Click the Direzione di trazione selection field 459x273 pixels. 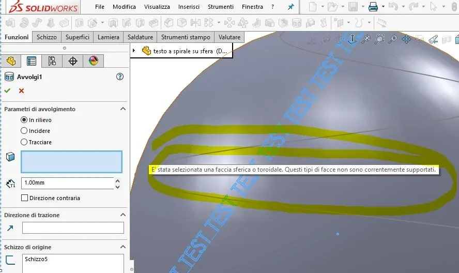tap(73, 228)
